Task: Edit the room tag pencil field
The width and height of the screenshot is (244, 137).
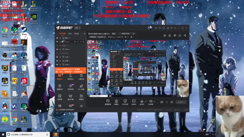Action: tap(126, 33)
